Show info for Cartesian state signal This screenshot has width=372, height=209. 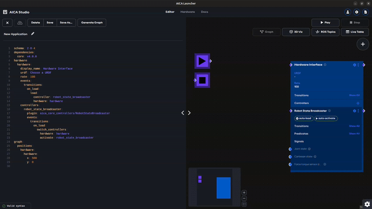(x=315, y=157)
